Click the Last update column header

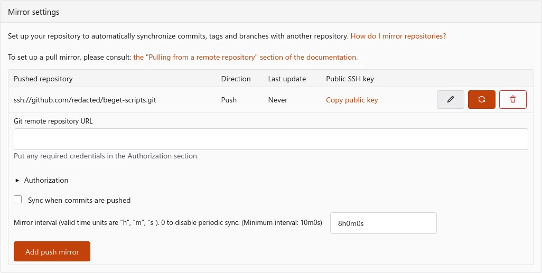tap(287, 79)
